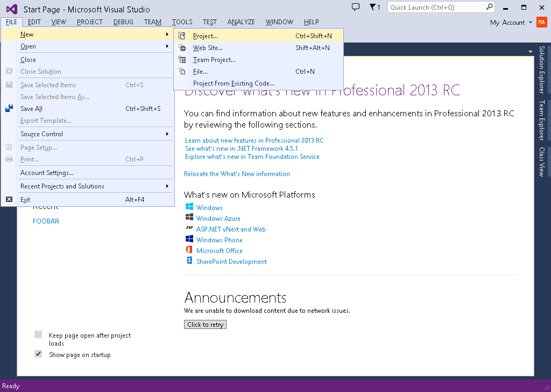Choose Web Site... from New submenu
Image resolution: width=551 pixels, height=392 pixels.
click(x=258, y=47)
